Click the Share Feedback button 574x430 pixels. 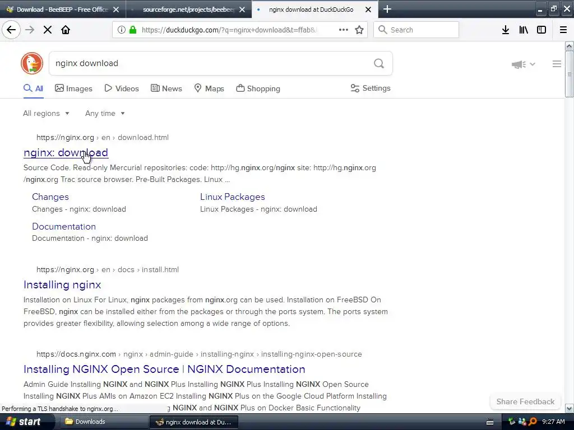[525, 401]
